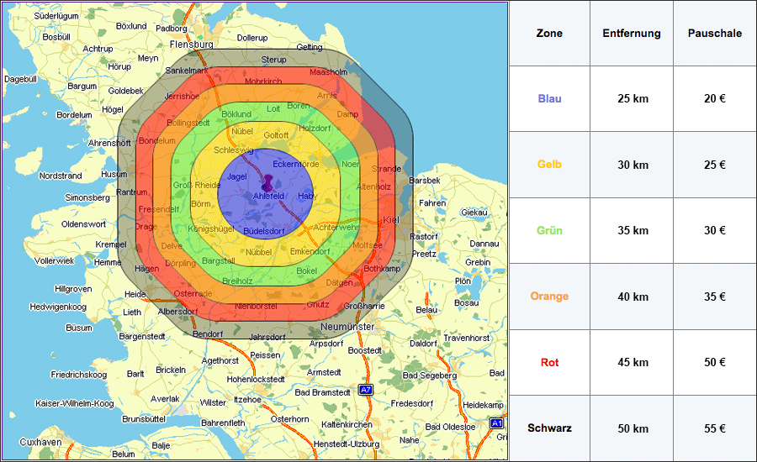
Task: Click the 'Büdelsdorf' town label
Action: click(263, 231)
